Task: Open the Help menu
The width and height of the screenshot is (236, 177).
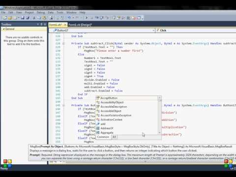Action: [82, 12]
